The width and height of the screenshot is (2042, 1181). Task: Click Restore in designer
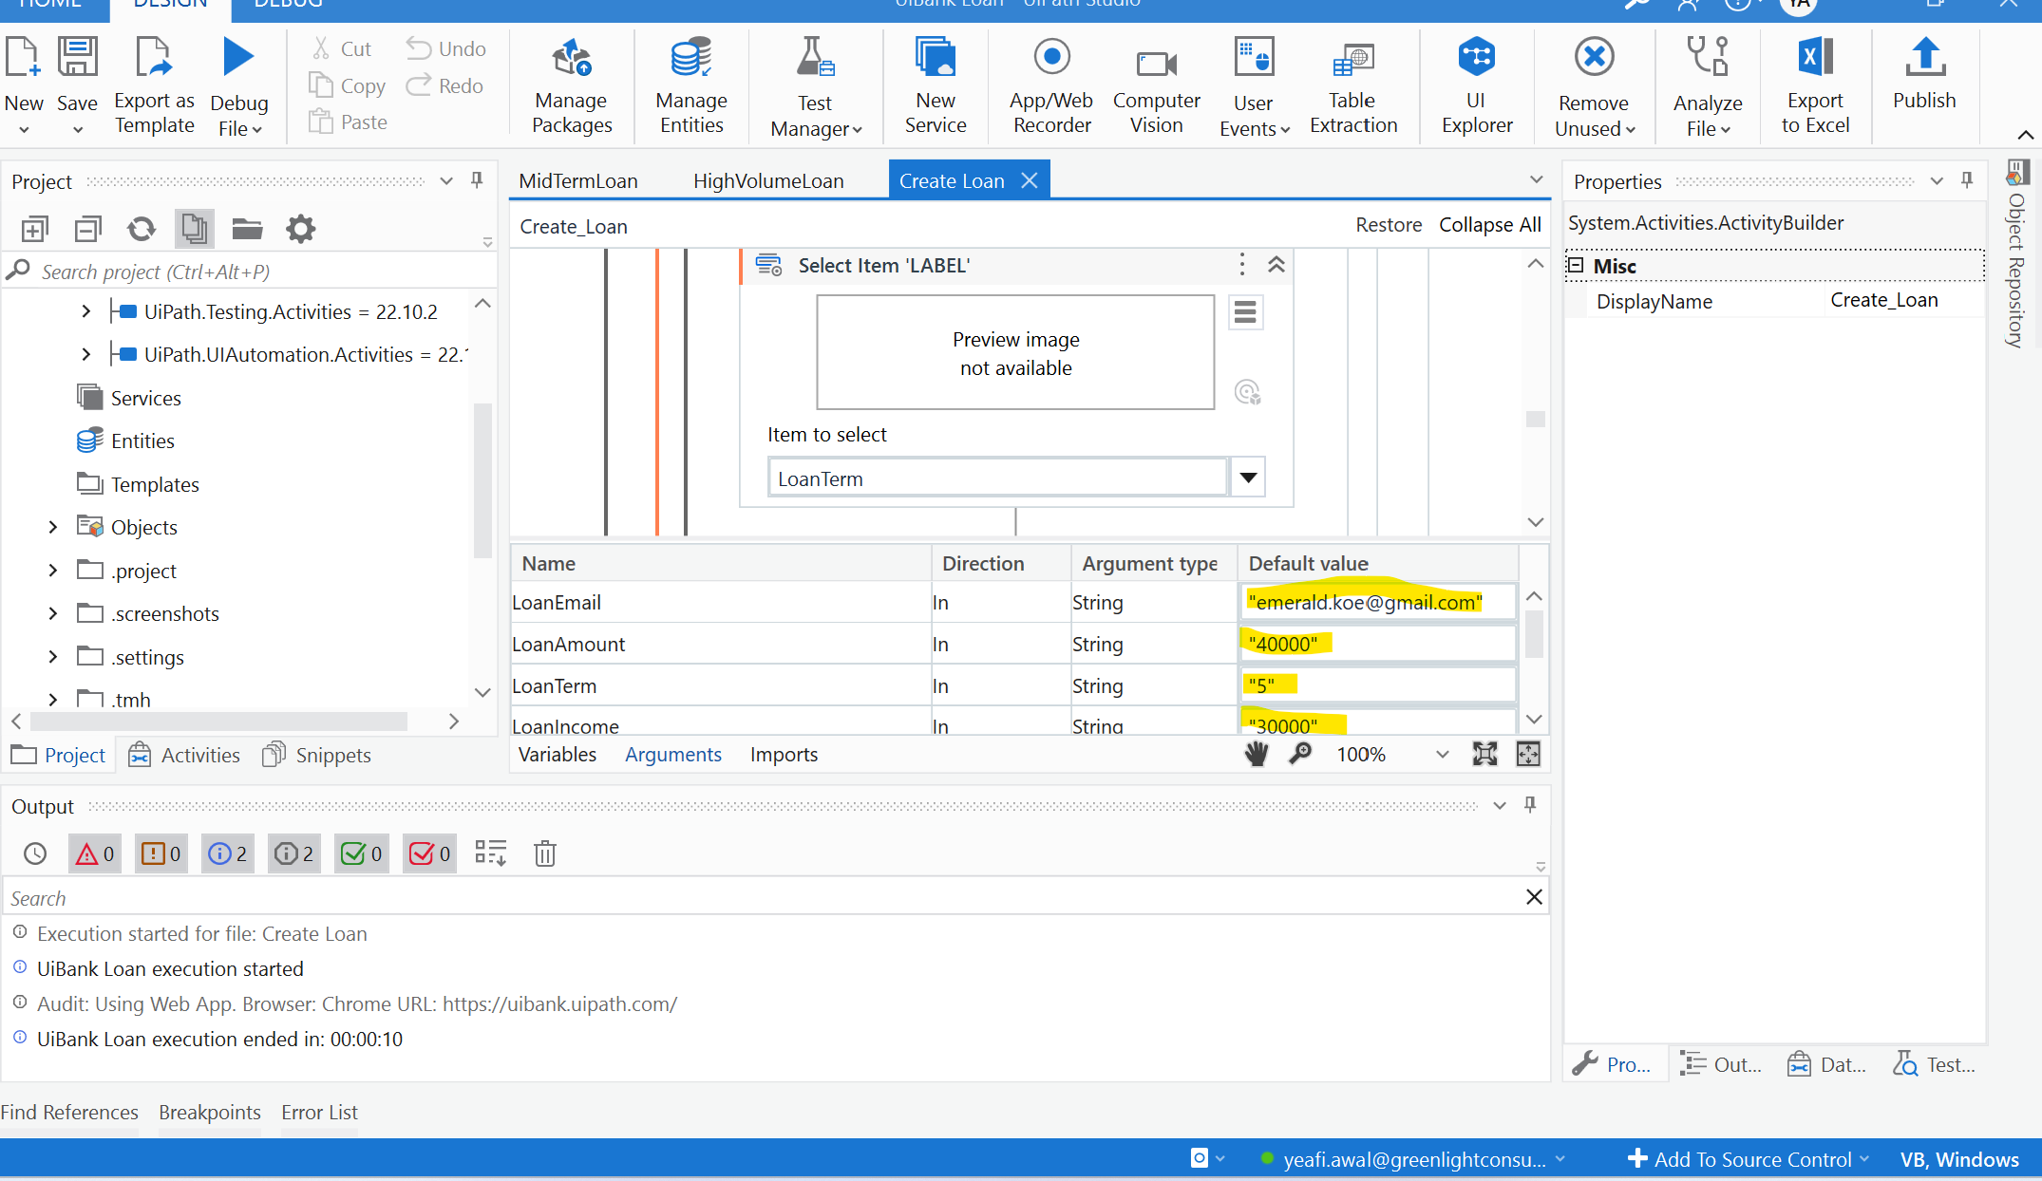(x=1389, y=225)
